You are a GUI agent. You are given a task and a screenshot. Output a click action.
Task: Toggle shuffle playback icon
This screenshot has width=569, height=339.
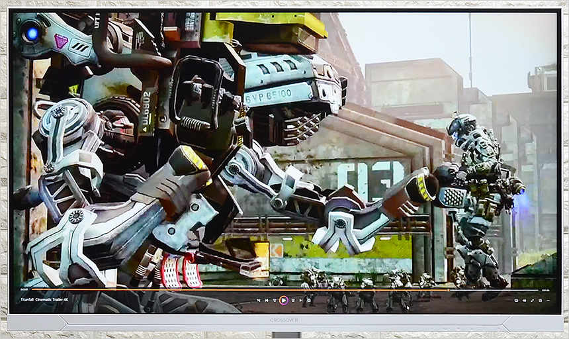tap(259, 300)
